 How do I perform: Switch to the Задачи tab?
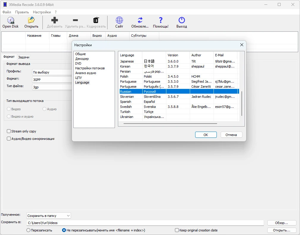tap(24, 57)
